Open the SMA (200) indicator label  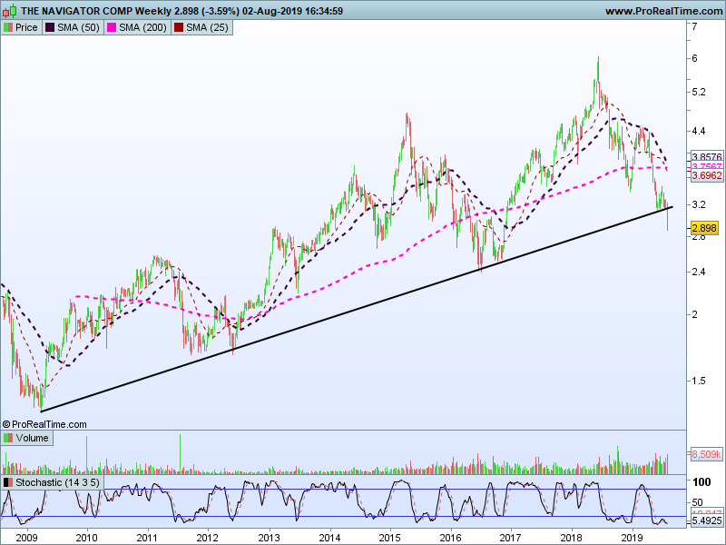(142, 27)
